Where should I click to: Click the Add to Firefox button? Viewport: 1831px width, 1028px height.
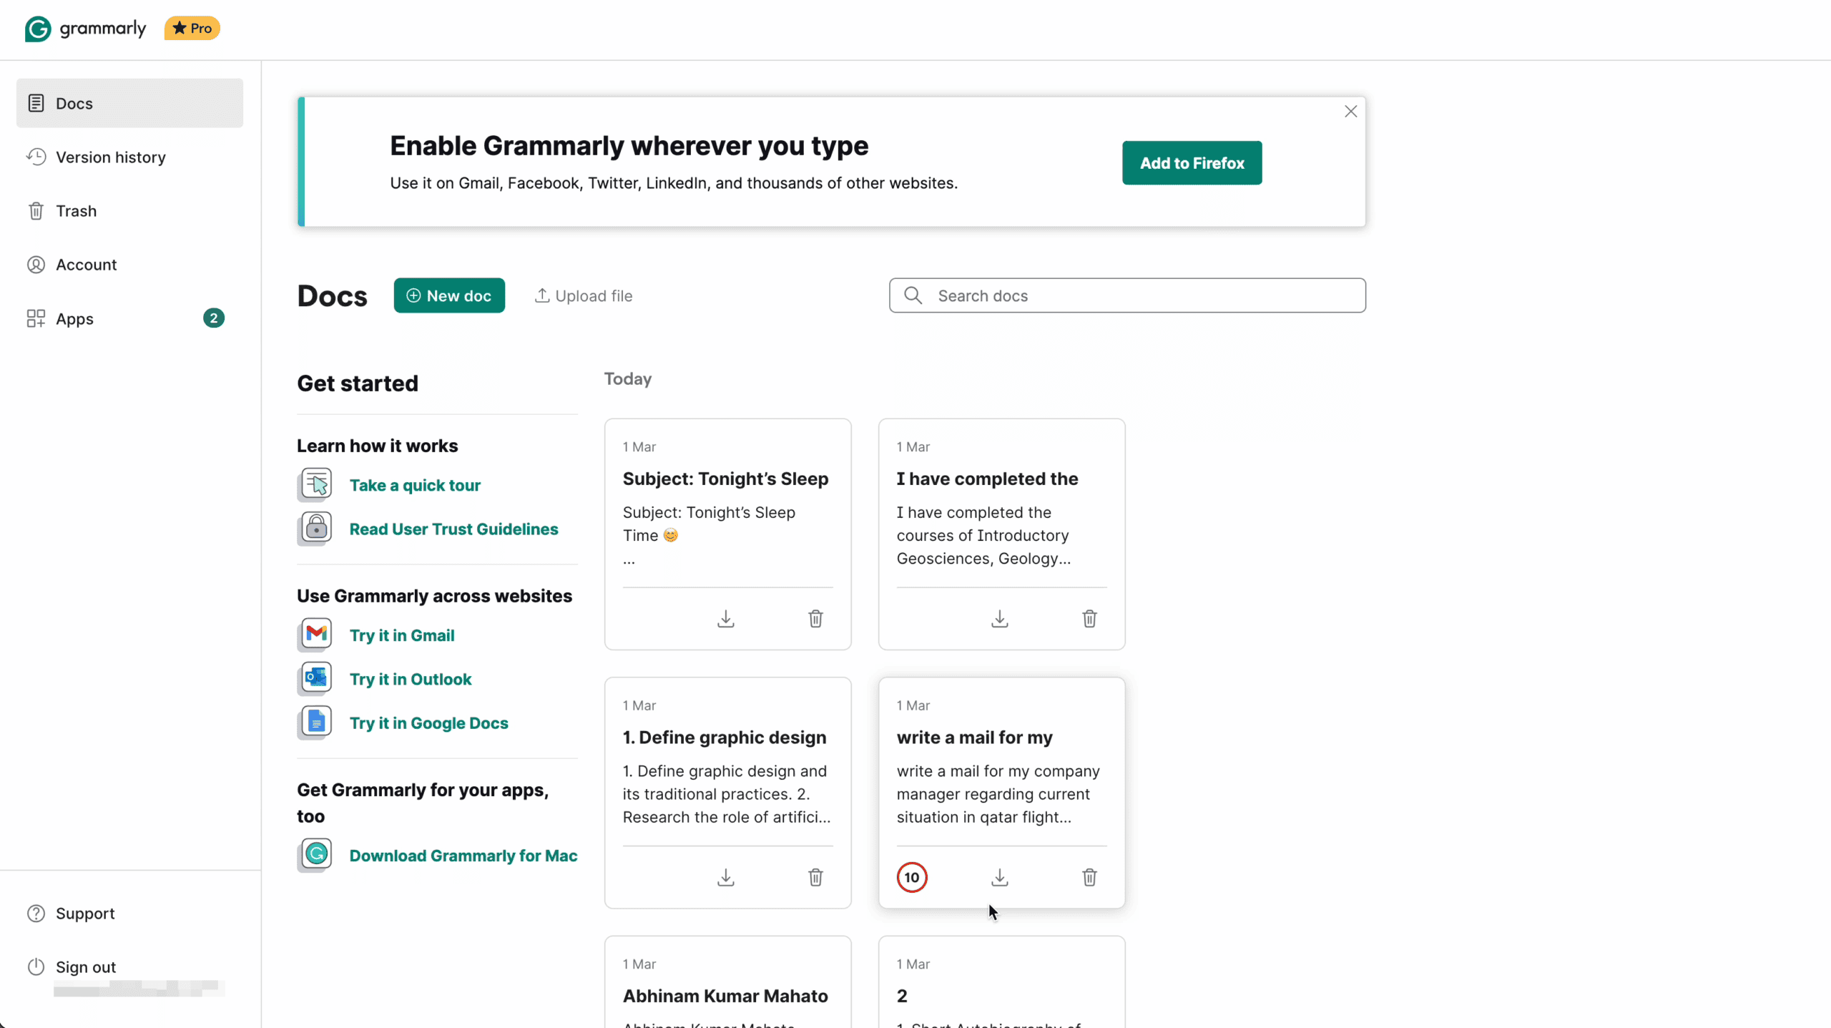click(x=1192, y=162)
